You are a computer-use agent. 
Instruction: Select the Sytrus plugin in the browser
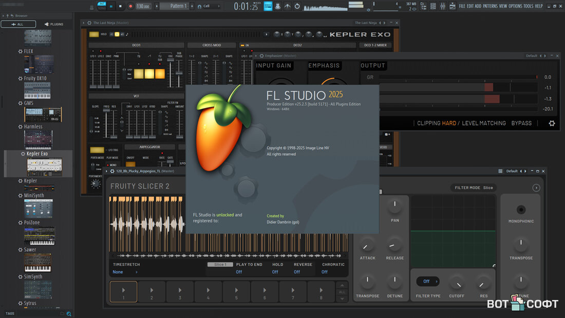pos(30,304)
